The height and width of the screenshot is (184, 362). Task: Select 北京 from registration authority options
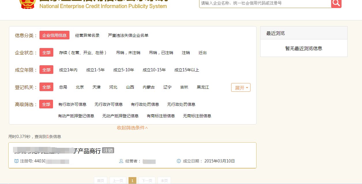tap(80, 87)
